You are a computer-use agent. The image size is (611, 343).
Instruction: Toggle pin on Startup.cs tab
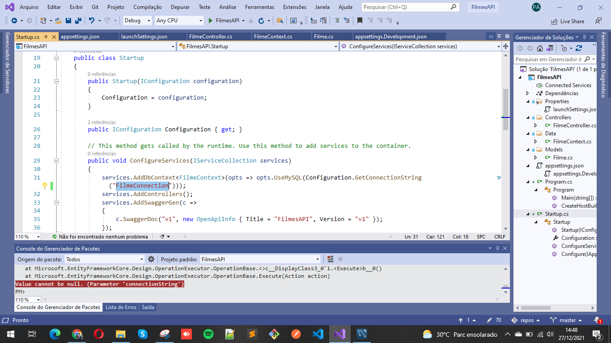[x=47, y=37]
